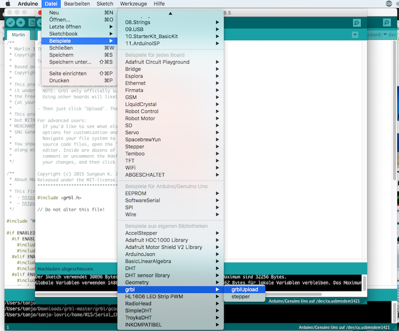Open the Robot Control examples entry
Image resolution: width=399 pixels, height=331 pixels.
[170, 111]
